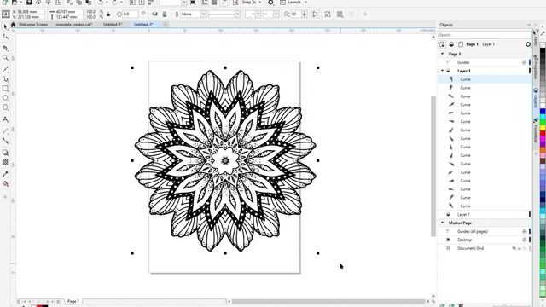Open the end arrowhead dropdown

276,14
